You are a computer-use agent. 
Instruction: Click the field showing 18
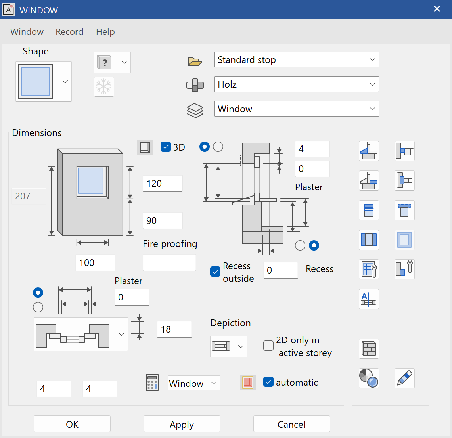pos(174,329)
